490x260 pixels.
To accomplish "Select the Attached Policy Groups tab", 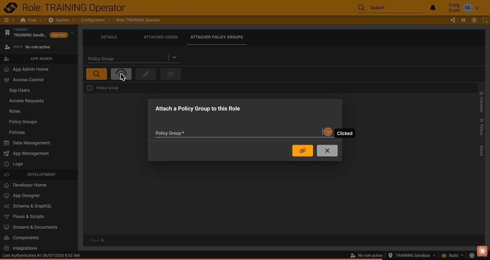I will pos(216,37).
